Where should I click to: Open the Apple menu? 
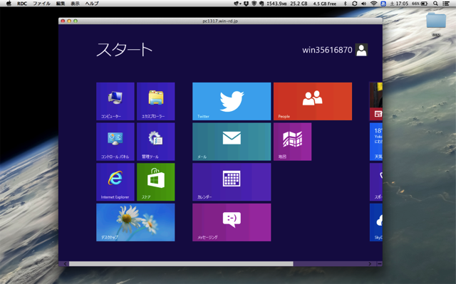[x=9, y=4]
